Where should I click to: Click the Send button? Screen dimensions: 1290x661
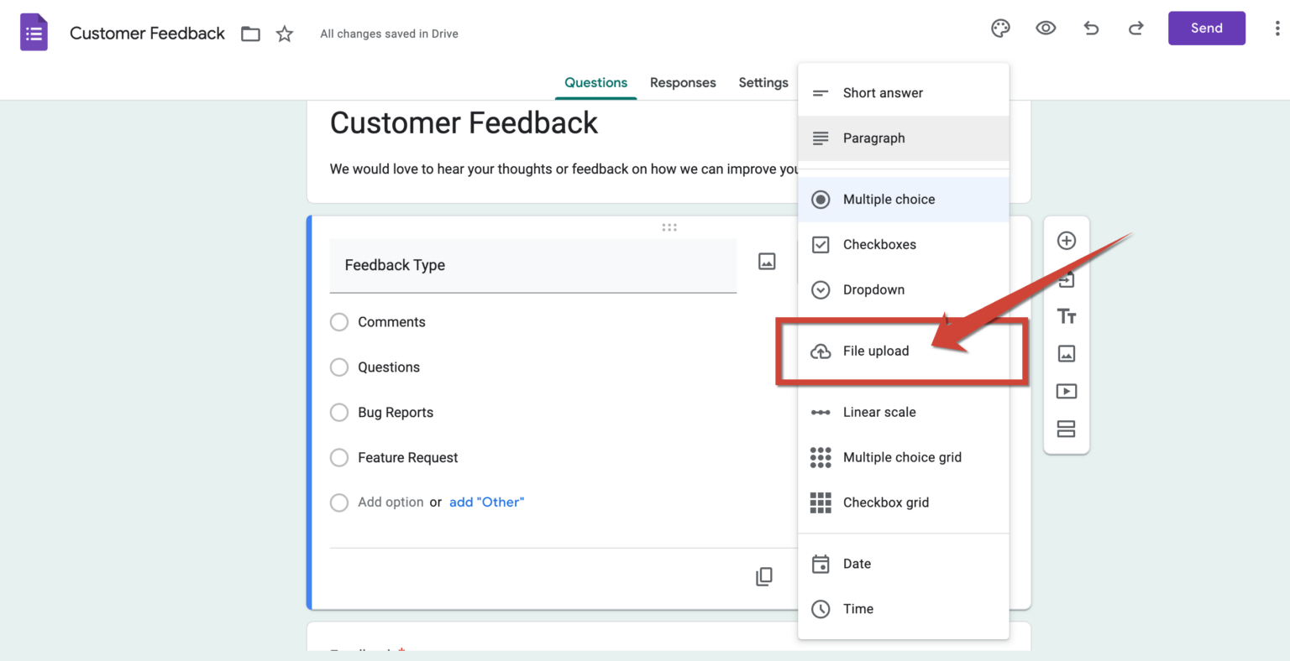click(x=1206, y=28)
